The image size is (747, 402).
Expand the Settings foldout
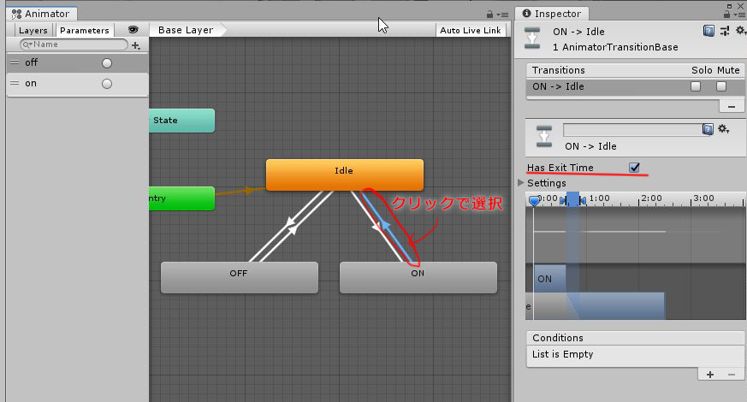click(x=521, y=183)
